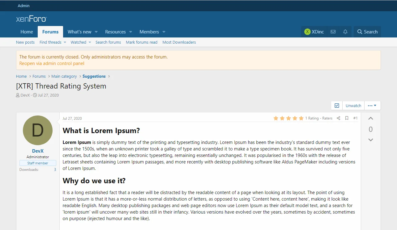Expand the What's new dropdown arrow

click(x=96, y=32)
